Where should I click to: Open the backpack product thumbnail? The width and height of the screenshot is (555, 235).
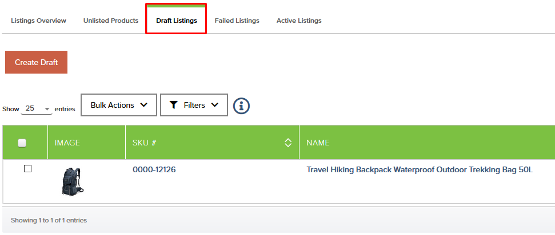pos(72,181)
